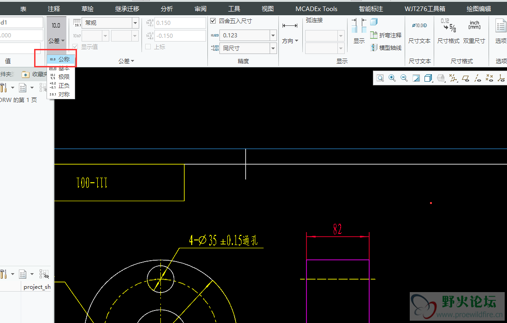Click the 尺寸格式 fraction format icon
This screenshot has width=507, height=323.
(448, 25)
